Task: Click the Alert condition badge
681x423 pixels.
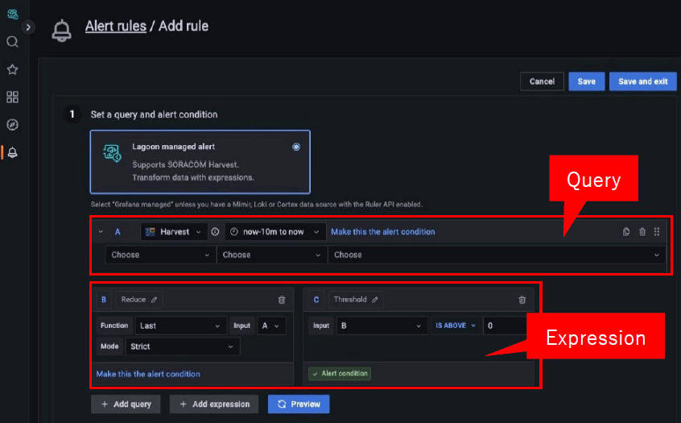Action: (x=340, y=373)
